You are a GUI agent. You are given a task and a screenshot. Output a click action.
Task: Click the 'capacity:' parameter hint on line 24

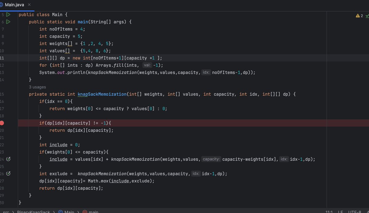click(211, 159)
